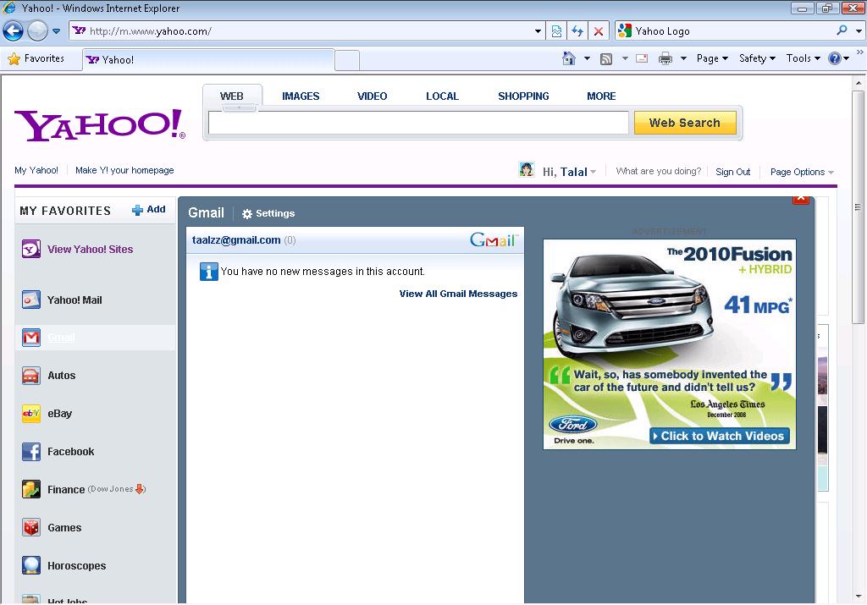Click Make Y! your homepage link
This screenshot has width=867, height=605.
pos(124,170)
